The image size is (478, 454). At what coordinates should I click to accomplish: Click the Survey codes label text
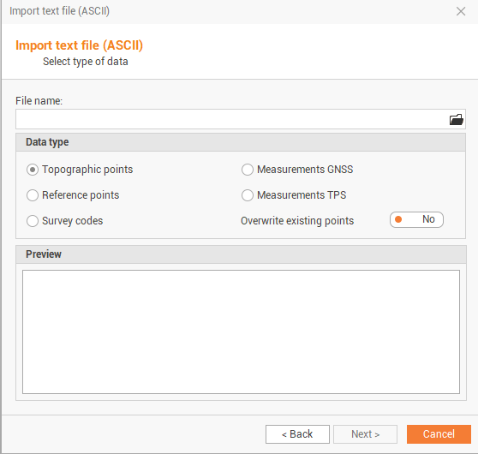pyautogui.click(x=73, y=221)
